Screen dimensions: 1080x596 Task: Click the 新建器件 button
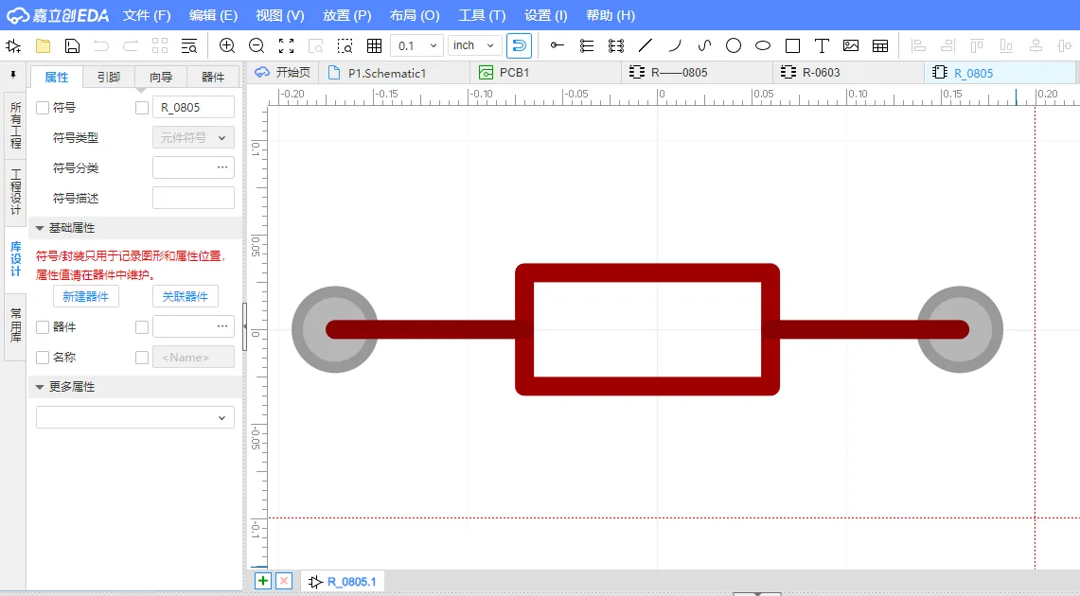[86, 297]
